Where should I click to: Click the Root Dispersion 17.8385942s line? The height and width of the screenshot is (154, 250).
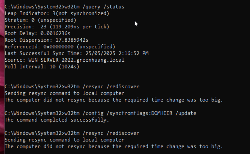46,40
